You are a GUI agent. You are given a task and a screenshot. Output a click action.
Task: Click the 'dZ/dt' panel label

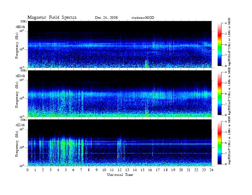click(x=20, y=125)
